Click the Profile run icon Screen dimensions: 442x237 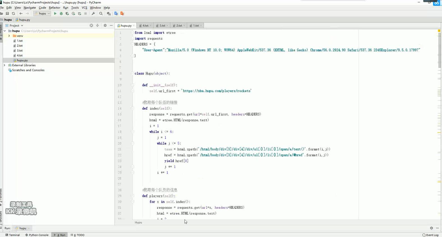point(73,13)
